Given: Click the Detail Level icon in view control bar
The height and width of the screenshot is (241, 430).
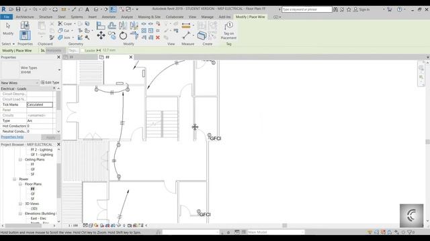Looking at the screenshot, I should [85, 226].
